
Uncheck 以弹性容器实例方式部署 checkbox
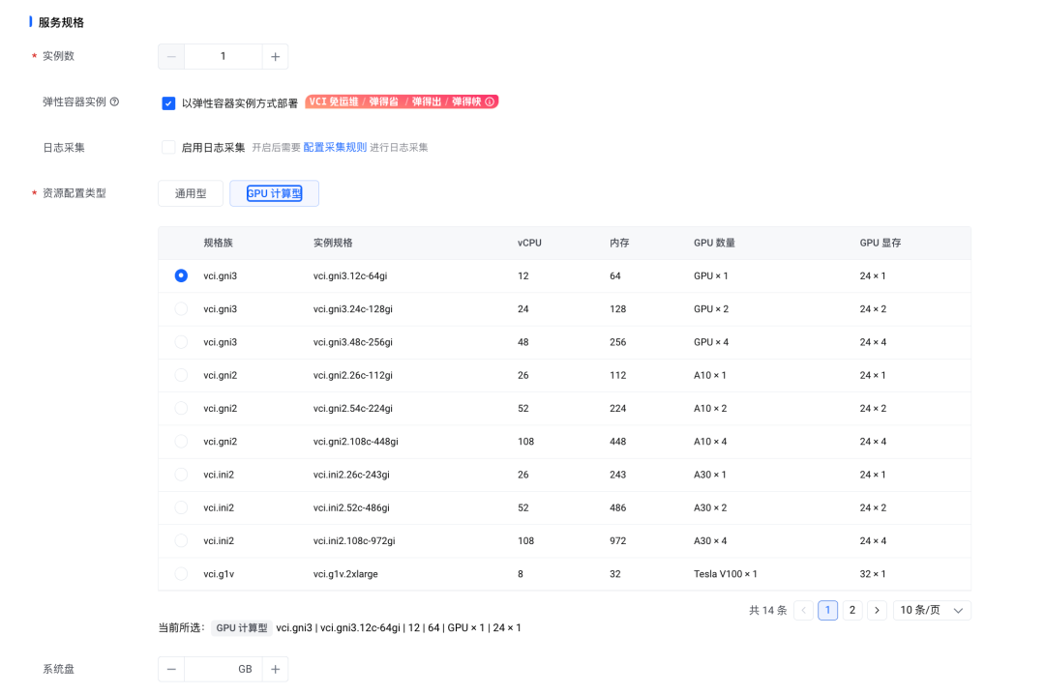168,103
